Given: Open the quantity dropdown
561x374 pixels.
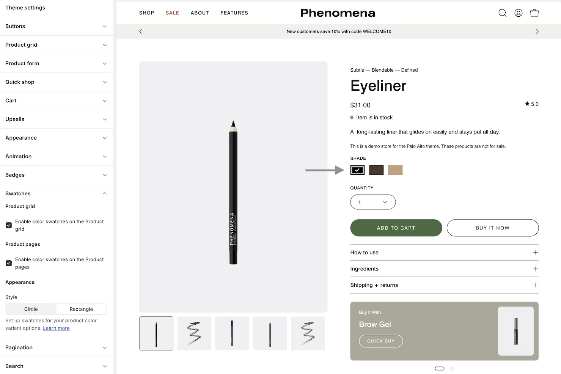Looking at the screenshot, I should point(372,202).
